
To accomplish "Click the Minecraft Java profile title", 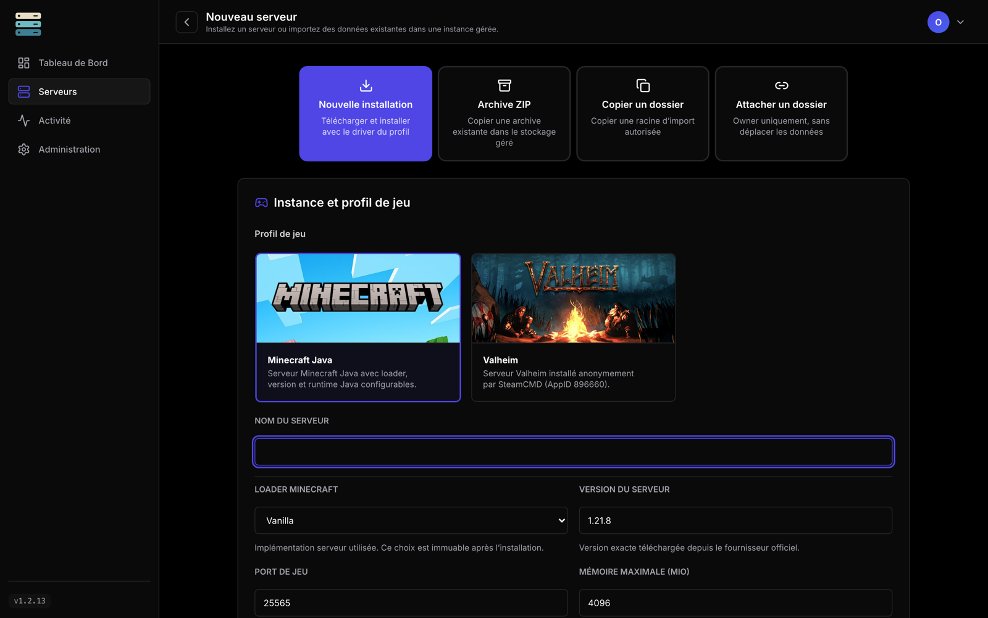I will click(x=300, y=360).
